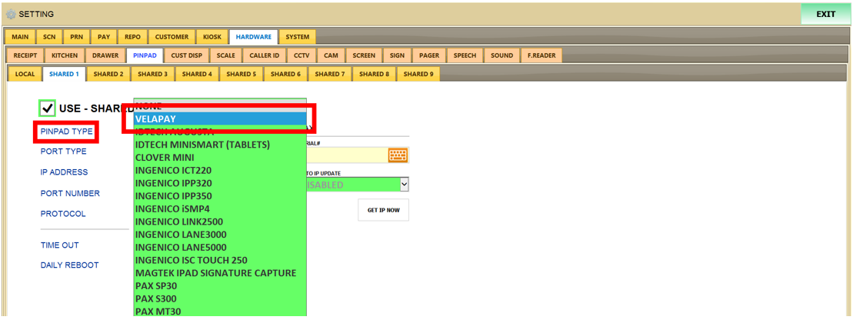Viewport: 853px width, 320px height.
Task: Go to the PAGER tab
Action: (429, 55)
